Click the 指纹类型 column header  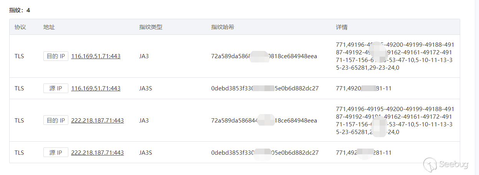coord(151,28)
